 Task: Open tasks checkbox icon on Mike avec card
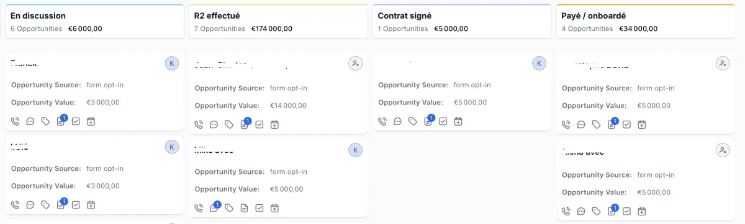(x=260, y=208)
